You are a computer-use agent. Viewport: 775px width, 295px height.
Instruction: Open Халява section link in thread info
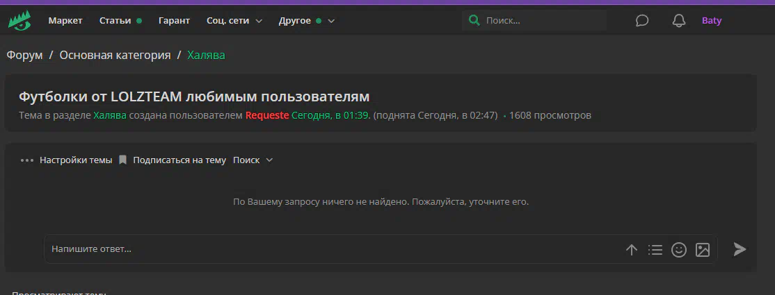(110, 115)
